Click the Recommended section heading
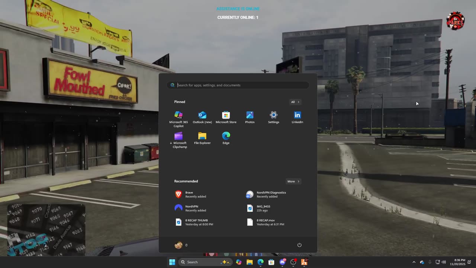The height and width of the screenshot is (268, 476). pos(186,181)
